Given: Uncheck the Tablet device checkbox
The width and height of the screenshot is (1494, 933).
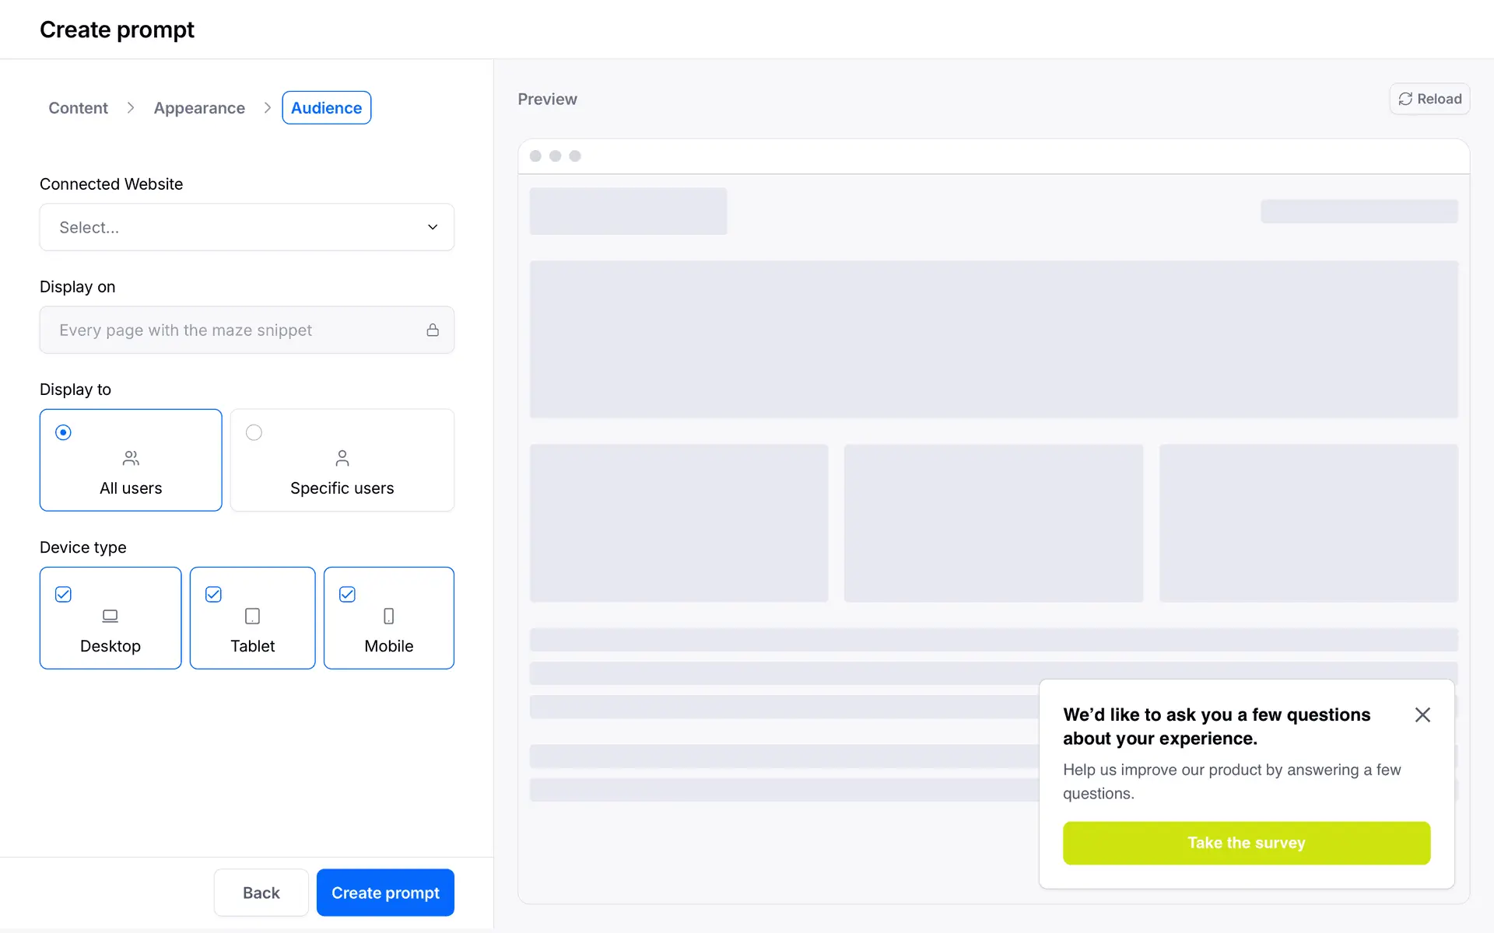Looking at the screenshot, I should [x=213, y=594].
